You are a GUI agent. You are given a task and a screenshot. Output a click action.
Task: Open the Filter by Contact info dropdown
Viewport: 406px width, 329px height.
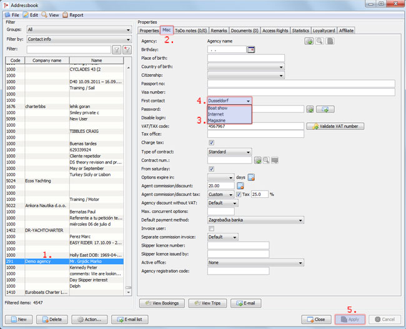[x=79, y=39]
